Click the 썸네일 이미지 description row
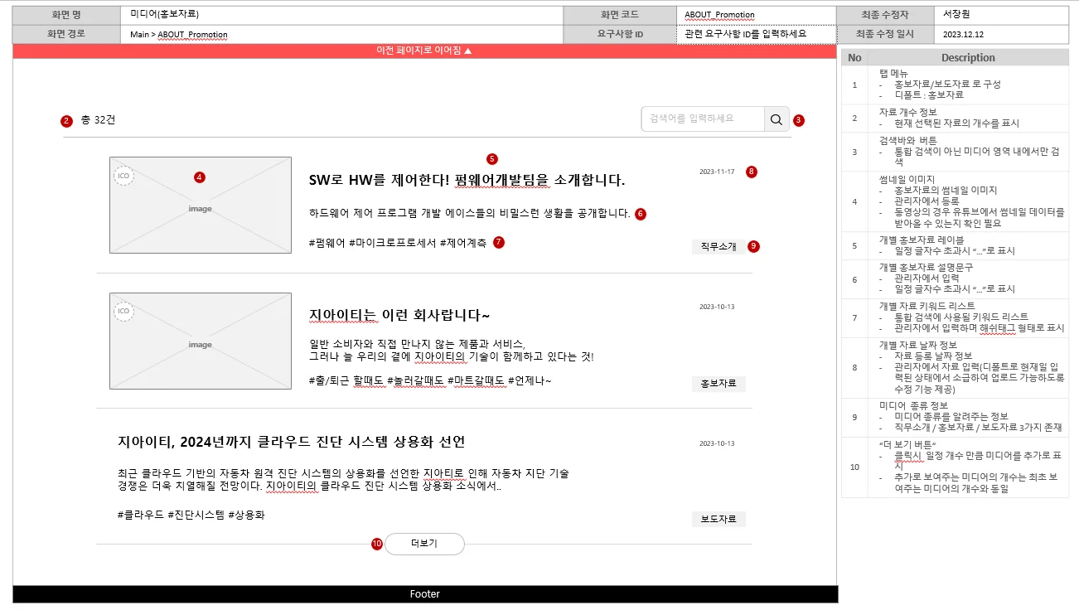The width and height of the screenshot is (1079, 610). click(955, 201)
